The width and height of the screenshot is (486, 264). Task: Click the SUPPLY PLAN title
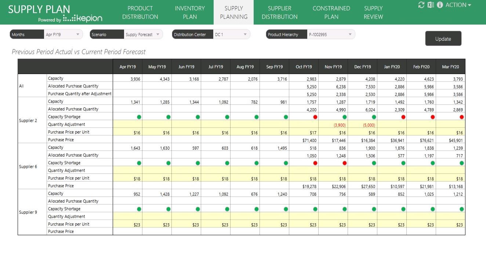point(39,9)
